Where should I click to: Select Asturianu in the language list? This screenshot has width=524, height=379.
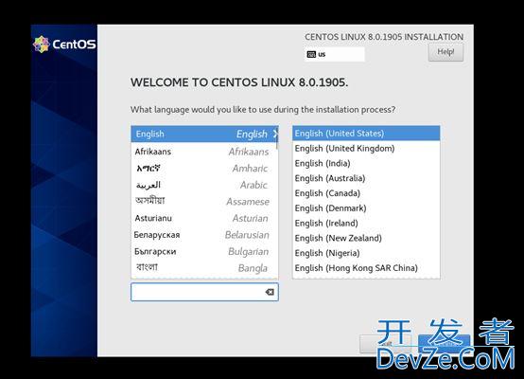tap(204, 218)
